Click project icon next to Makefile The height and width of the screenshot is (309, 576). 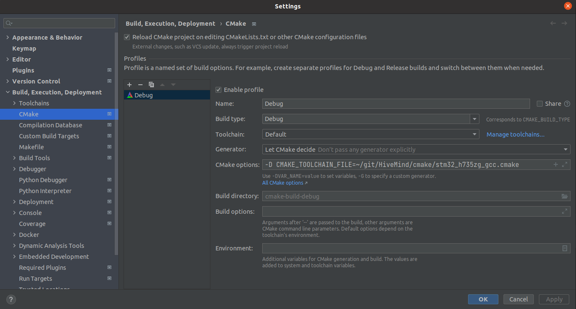(110, 147)
